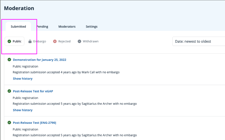Click green check icon beside ENG-2790 entry
225x140 pixels.
point(9,122)
